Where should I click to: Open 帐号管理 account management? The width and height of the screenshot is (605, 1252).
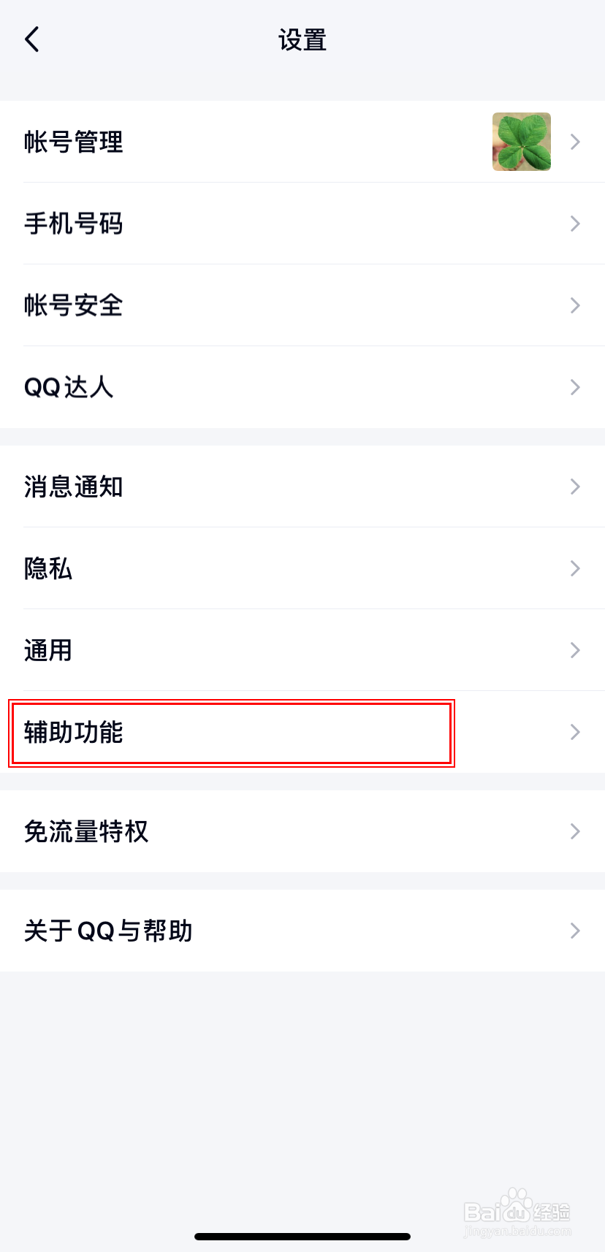(73, 142)
